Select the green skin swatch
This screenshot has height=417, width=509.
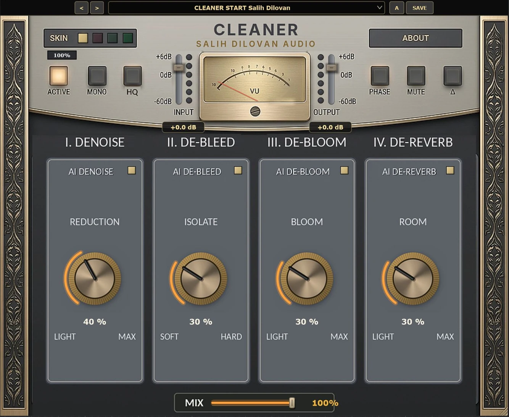128,38
